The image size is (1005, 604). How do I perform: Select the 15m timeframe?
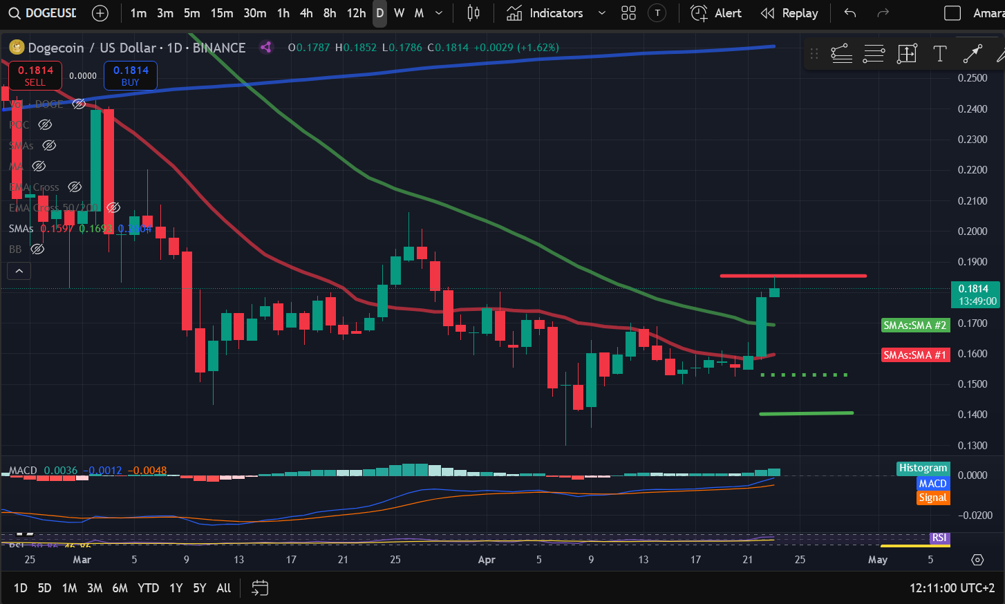coord(222,13)
